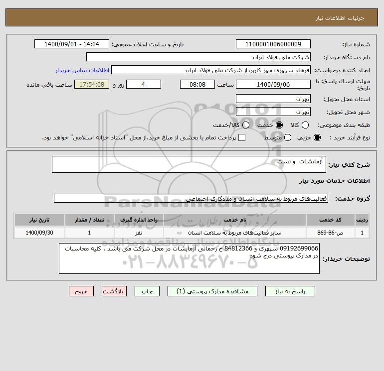Click the ردیف column header
Screen dimensions: 384x371
pyautogui.click(x=362, y=220)
